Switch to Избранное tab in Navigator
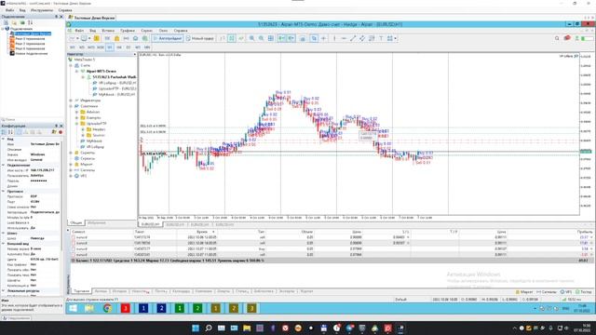This screenshot has height=335, width=596. tap(97, 222)
